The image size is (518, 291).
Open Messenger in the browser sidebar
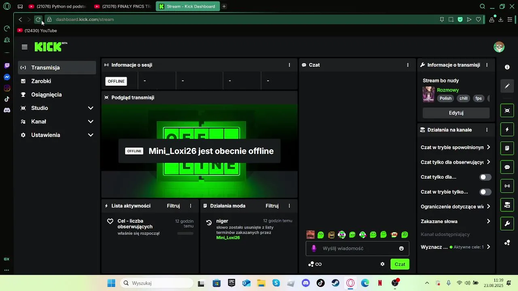(7, 77)
